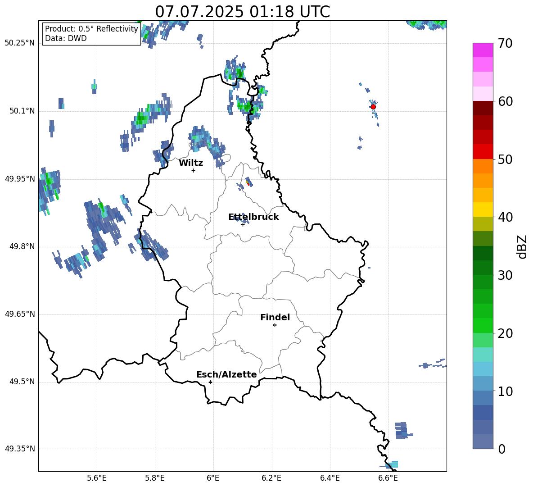The image size is (533, 487).
Task: Click the colorbar tick label 60
Action: coord(505,101)
